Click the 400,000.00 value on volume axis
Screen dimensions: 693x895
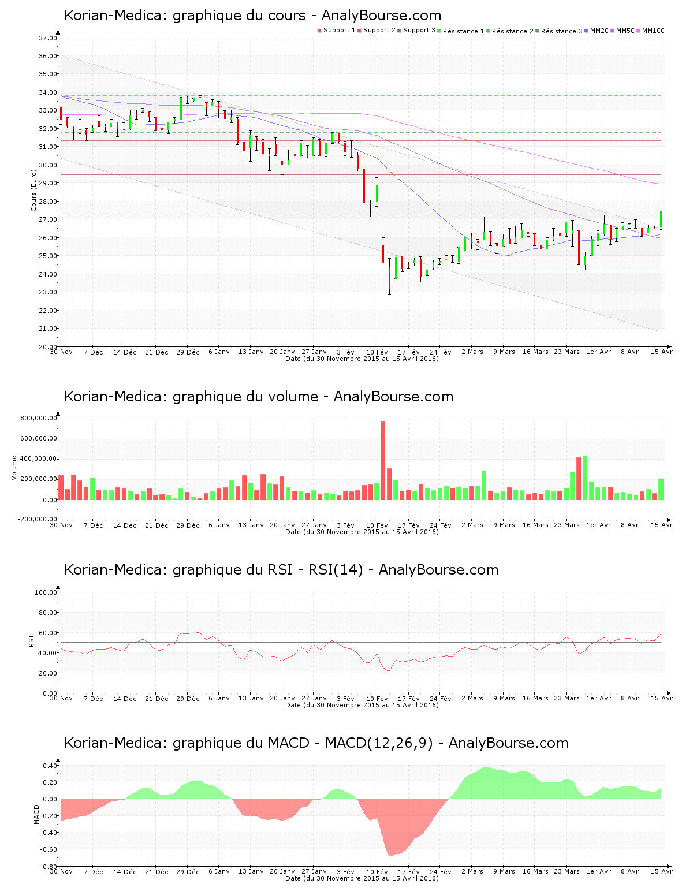[x=38, y=459]
